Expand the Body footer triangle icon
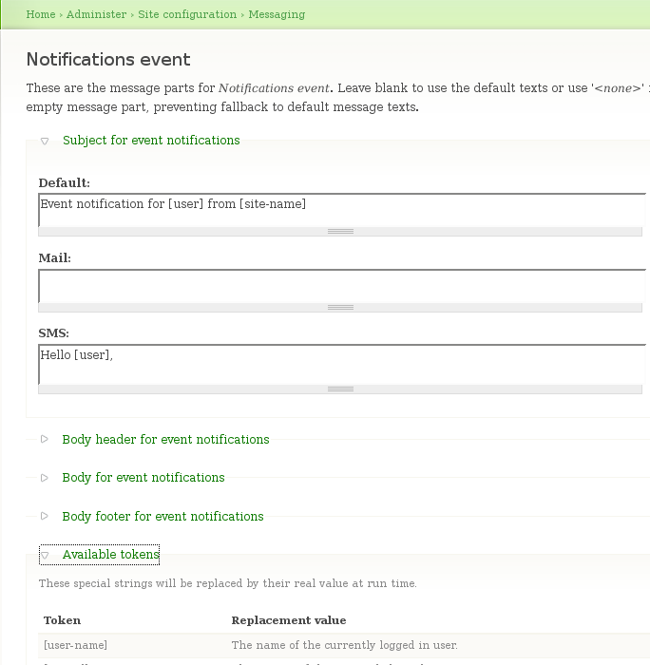The height and width of the screenshot is (665, 650). (x=45, y=517)
